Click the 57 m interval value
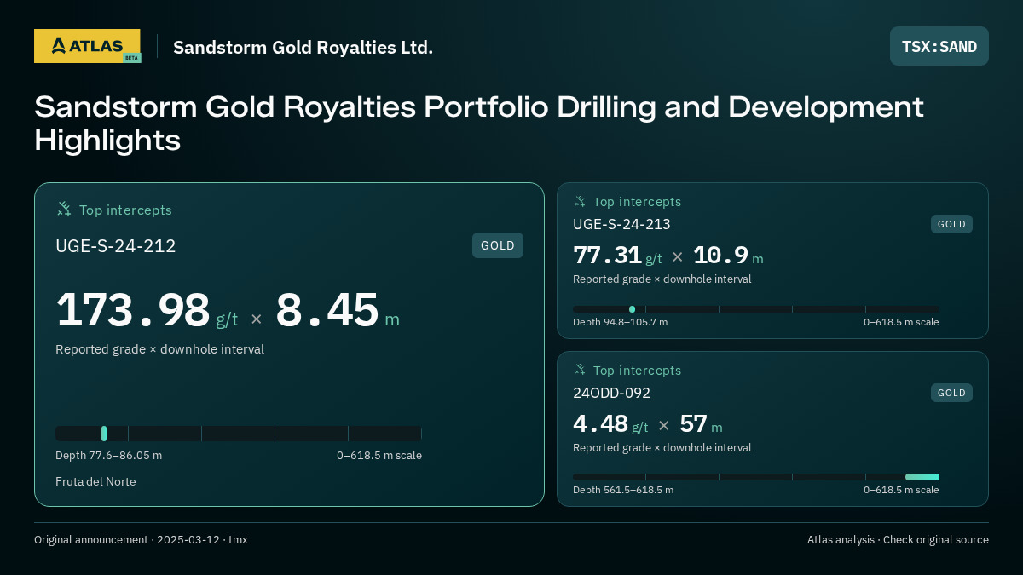The height and width of the screenshot is (575, 1023). tap(701, 424)
